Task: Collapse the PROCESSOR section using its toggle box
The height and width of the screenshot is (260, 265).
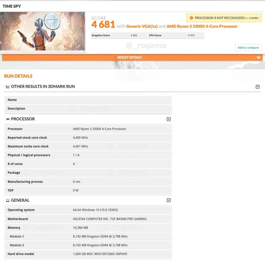Action: (168, 119)
